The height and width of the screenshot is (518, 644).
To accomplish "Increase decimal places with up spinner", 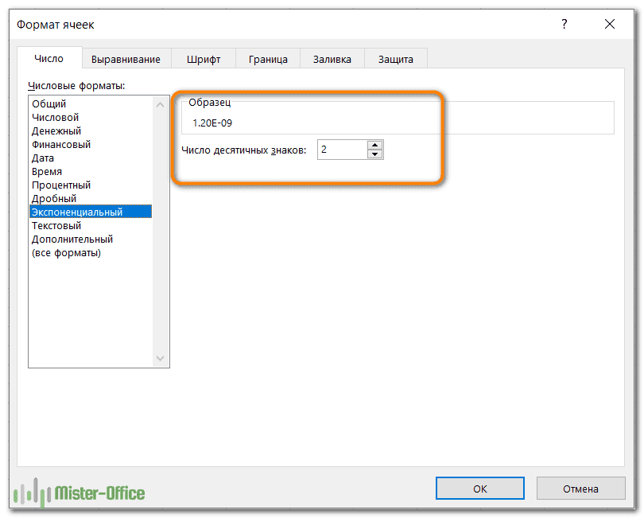I will point(374,145).
